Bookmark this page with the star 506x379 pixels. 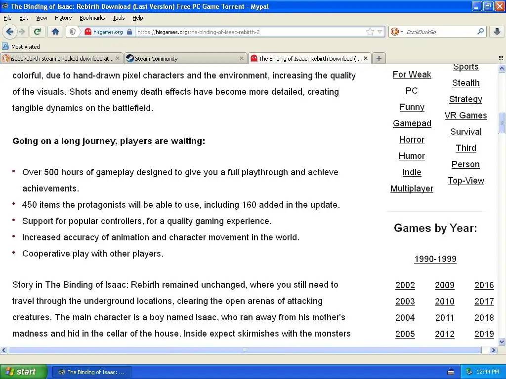370,32
